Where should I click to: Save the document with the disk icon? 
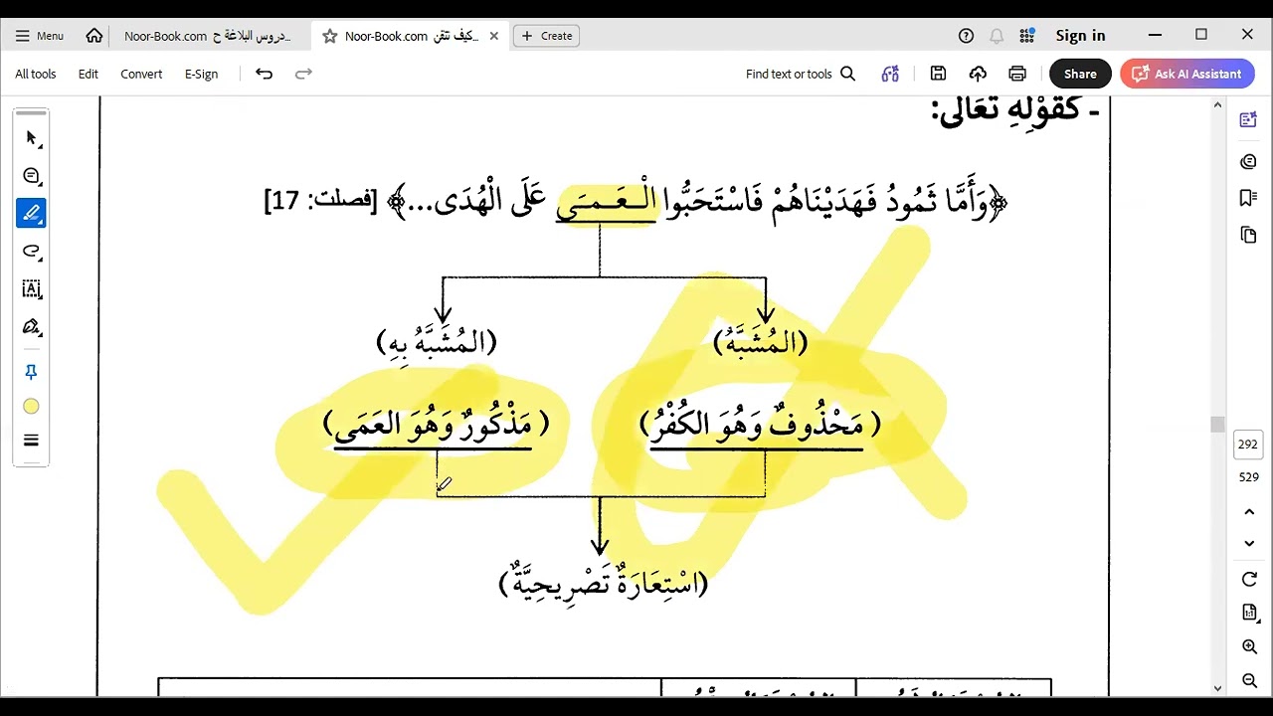click(x=938, y=74)
